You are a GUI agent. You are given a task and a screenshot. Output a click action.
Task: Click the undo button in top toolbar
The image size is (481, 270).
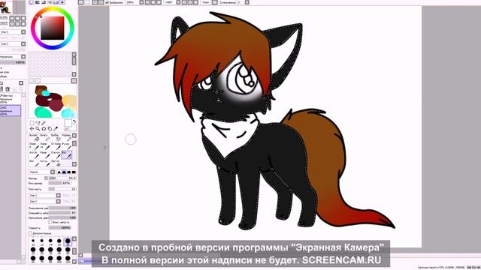click(x=81, y=2)
